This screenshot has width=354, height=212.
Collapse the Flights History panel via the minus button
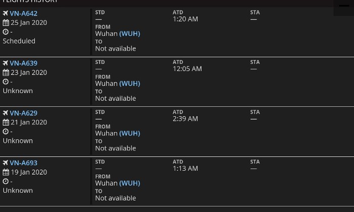tap(344, 6)
